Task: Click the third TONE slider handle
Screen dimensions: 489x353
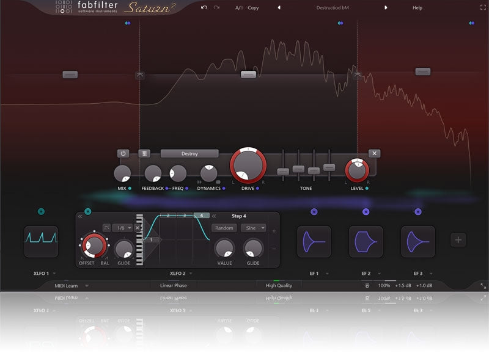Action: pyautogui.click(x=314, y=170)
